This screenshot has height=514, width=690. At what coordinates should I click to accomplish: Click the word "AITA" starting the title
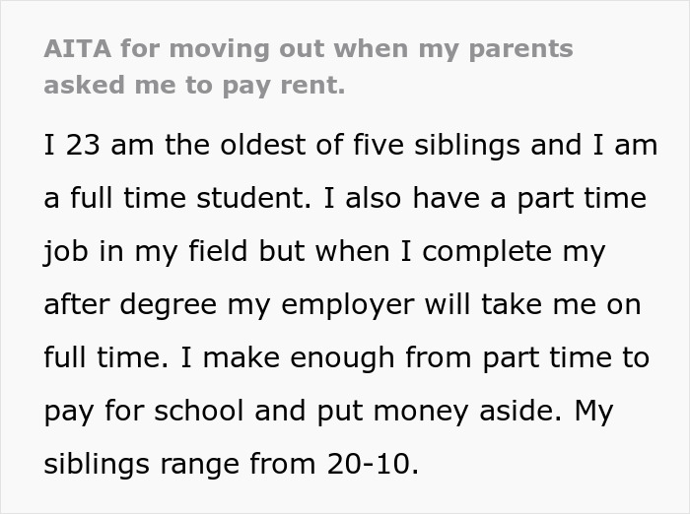(x=78, y=49)
